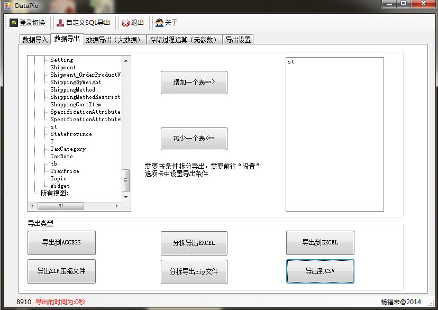Switch to the 导出设置 tab
Image resolution: width=438 pixels, height=310 pixels.
tap(238, 40)
